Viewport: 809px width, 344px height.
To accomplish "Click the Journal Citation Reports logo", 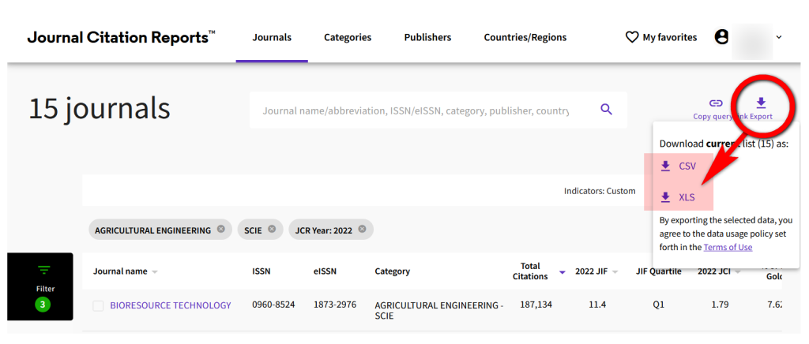I will tap(122, 38).
